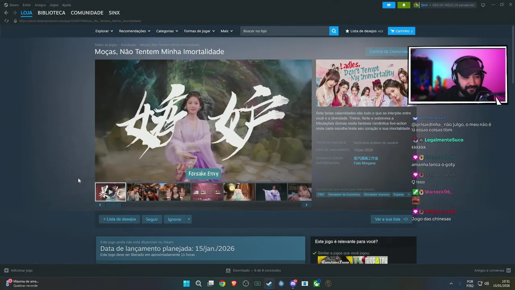Open the Amigos menu

click(40, 5)
